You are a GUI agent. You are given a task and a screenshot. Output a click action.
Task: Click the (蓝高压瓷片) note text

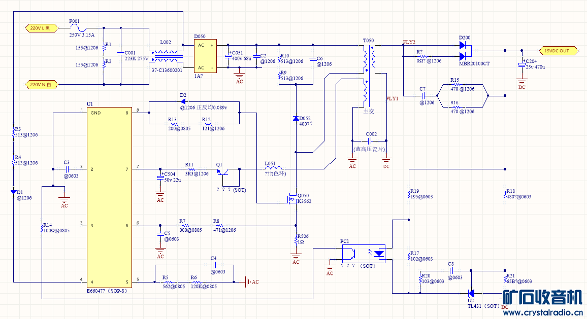(x=369, y=149)
